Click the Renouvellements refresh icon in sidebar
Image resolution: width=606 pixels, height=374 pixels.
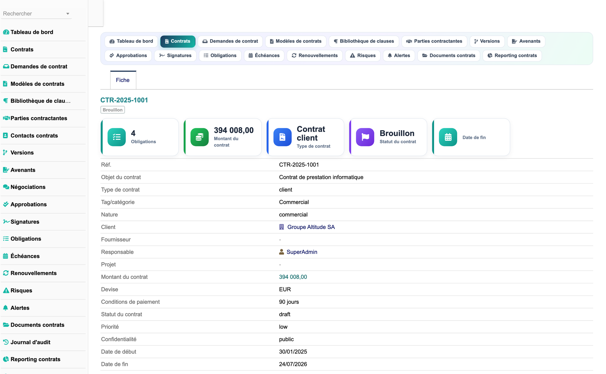pyautogui.click(x=6, y=273)
